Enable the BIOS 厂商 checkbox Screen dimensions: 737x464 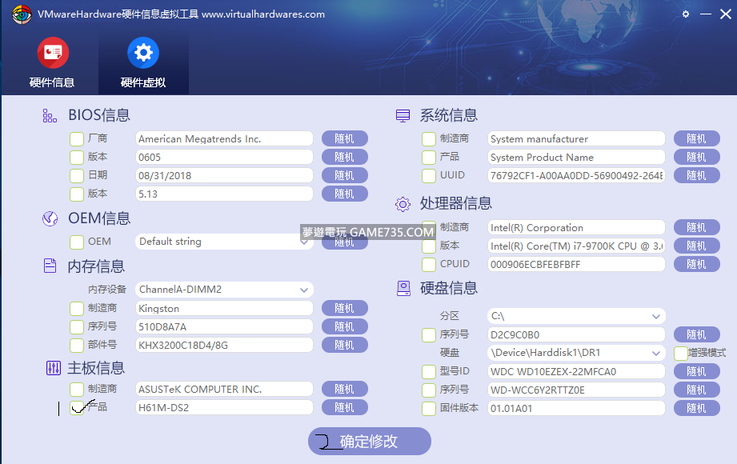(x=77, y=139)
